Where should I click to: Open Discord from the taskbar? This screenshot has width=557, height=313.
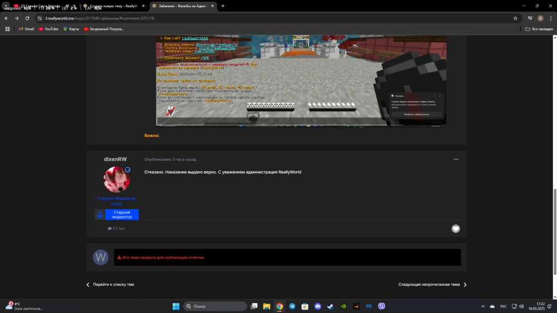[318, 306]
